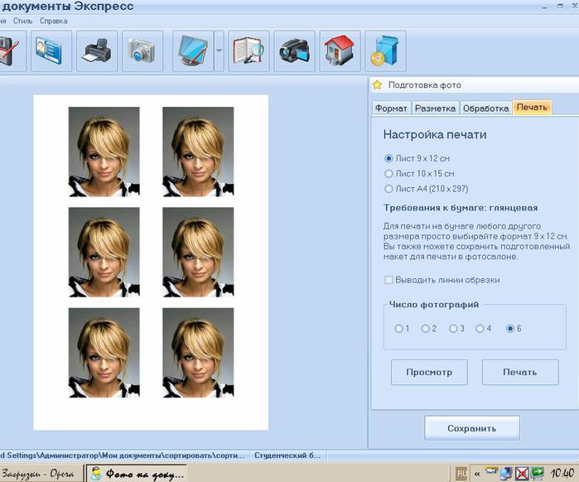Click the Студенческий б... status bar entry
The width and height of the screenshot is (579, 482).
[287, 455]
